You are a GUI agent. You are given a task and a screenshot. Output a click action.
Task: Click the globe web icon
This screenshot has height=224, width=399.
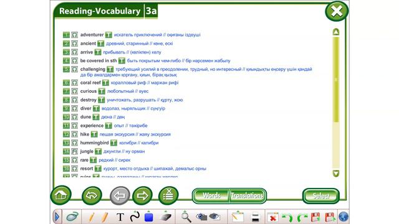point(344,217)
